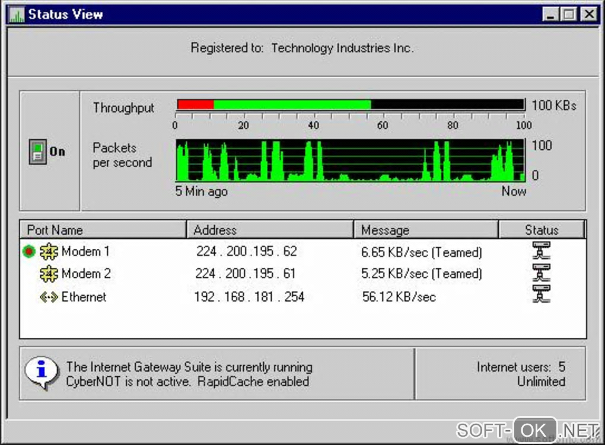The width and height of the screenshot is (605, 445).
Task: Click the red active indicator beside Modem 1
Action: (29, 251)
